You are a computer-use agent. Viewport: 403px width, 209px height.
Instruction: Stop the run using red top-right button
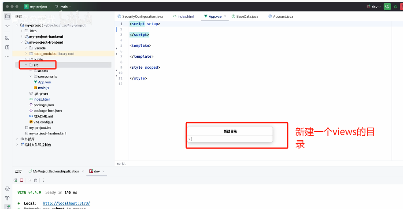point(401,7)
